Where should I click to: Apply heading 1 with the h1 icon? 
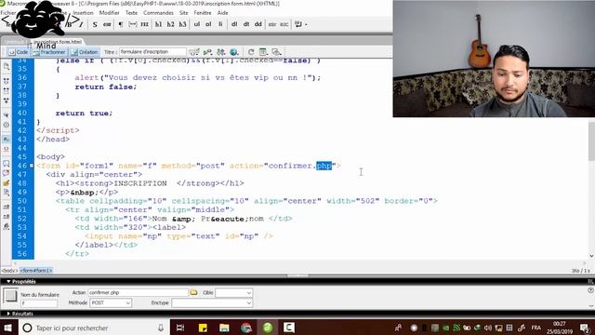click(x=158, y=24)
